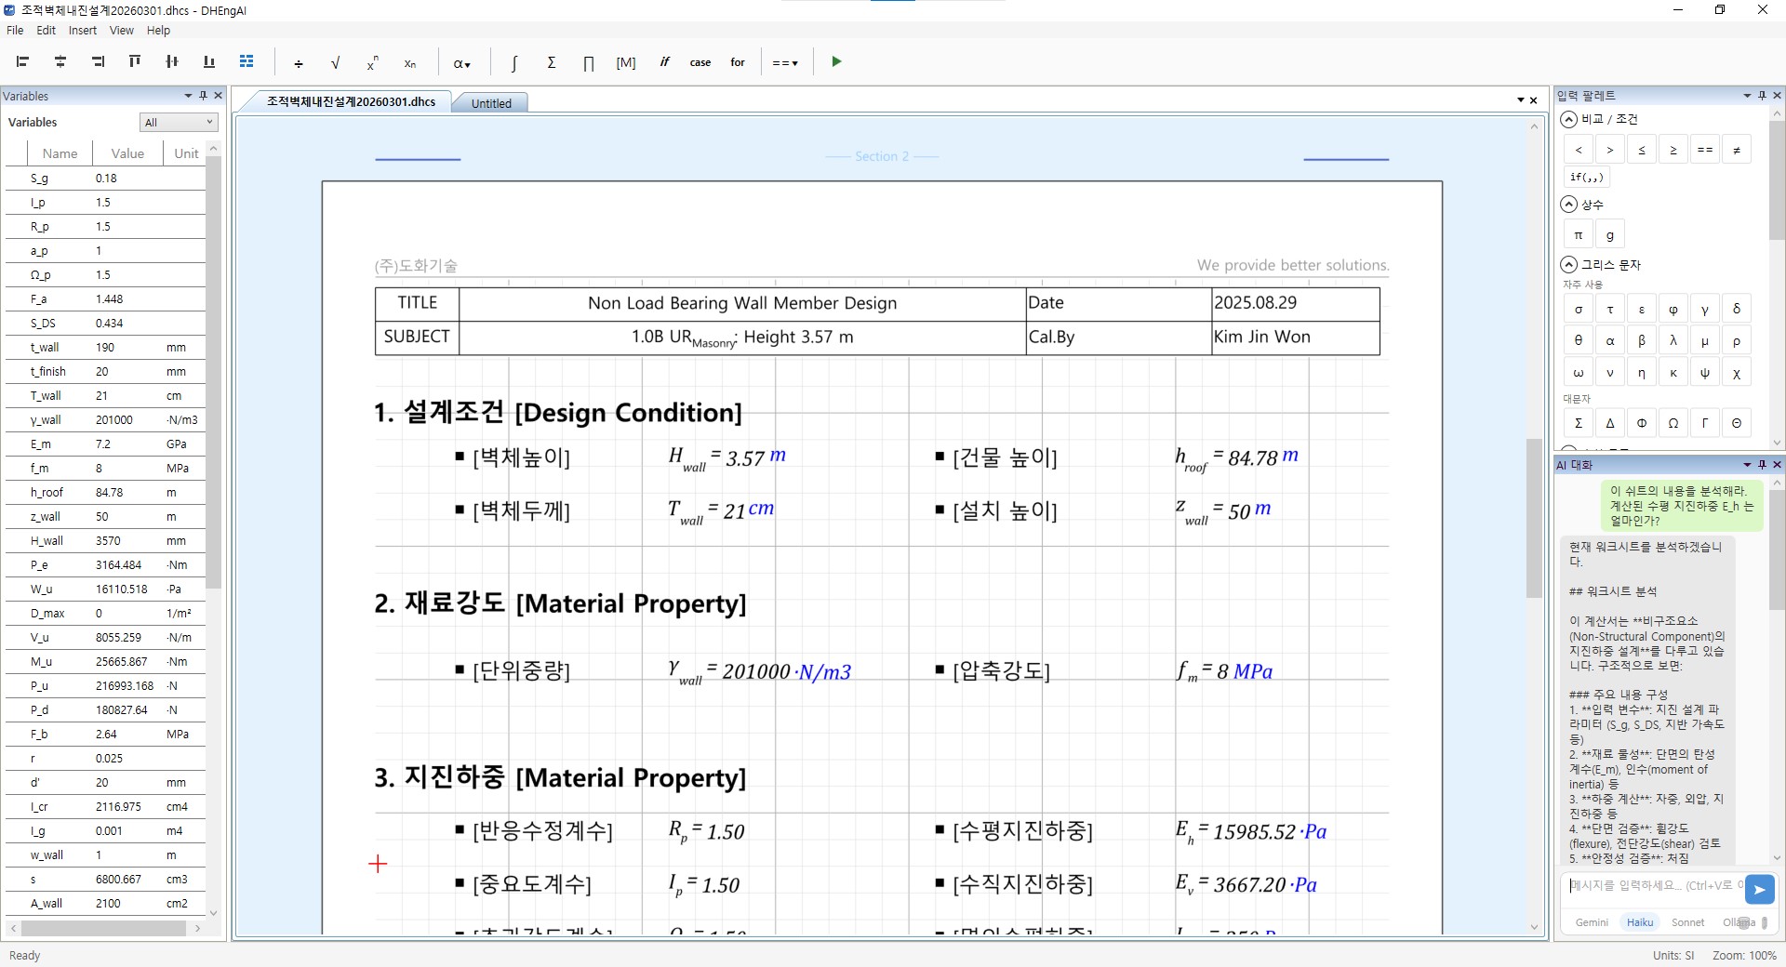Screen dimensions: 1786x967
Task: Insert a matrix using the [M] icon
Action: click(625, 62)
